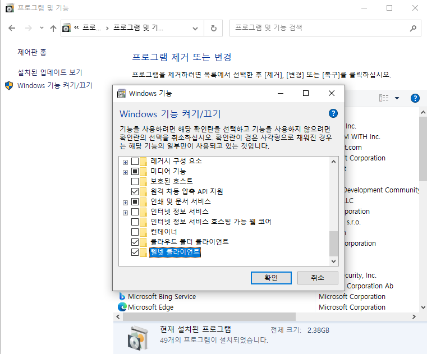Select the Microsoft Edge program row
Screen dimensions: 427x354
click(x=266, y=307)
